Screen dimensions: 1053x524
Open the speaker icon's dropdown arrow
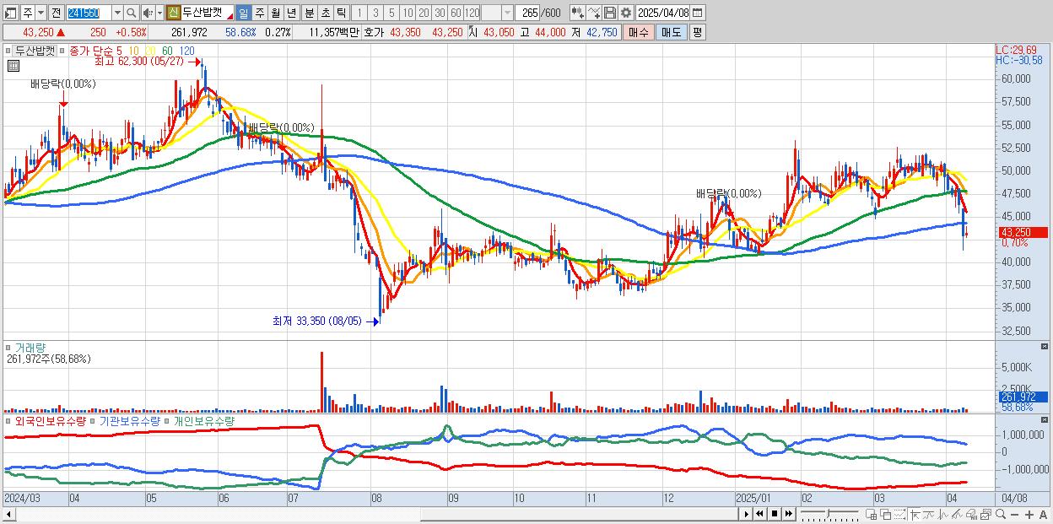click(x=159, y=13)
